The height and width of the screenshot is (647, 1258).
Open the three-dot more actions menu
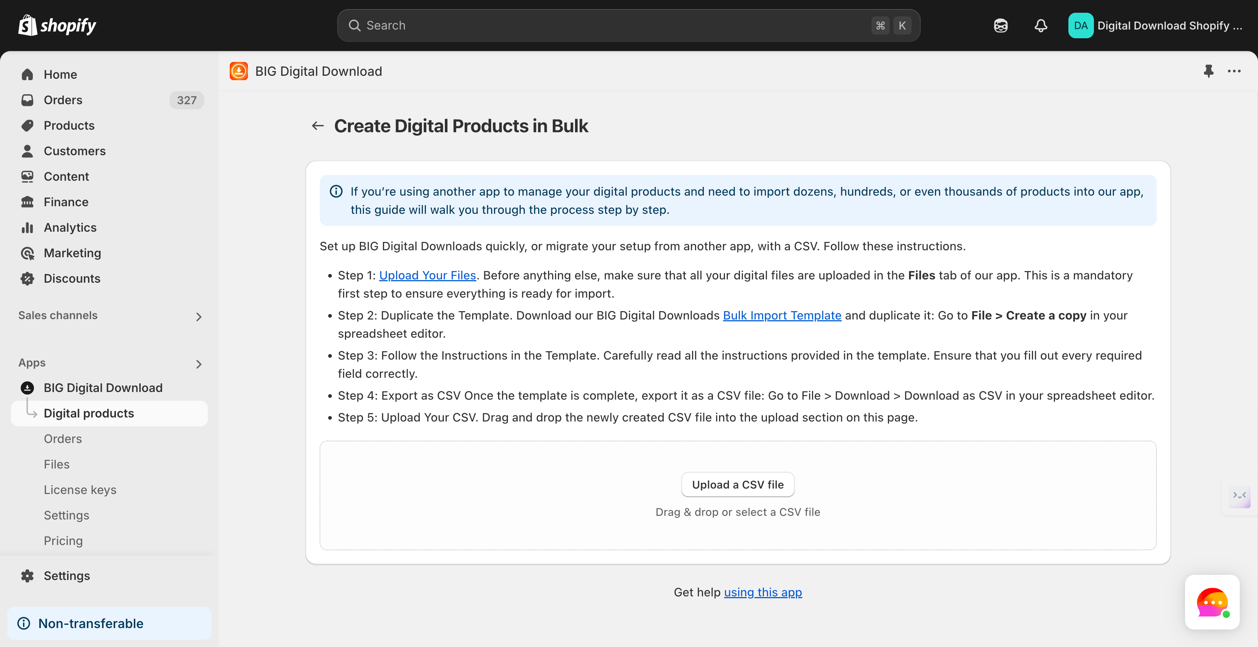pyautogui.click(x=1234, y=71)
